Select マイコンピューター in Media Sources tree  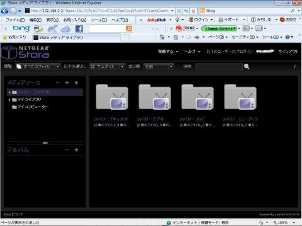[x=33, y=107]
